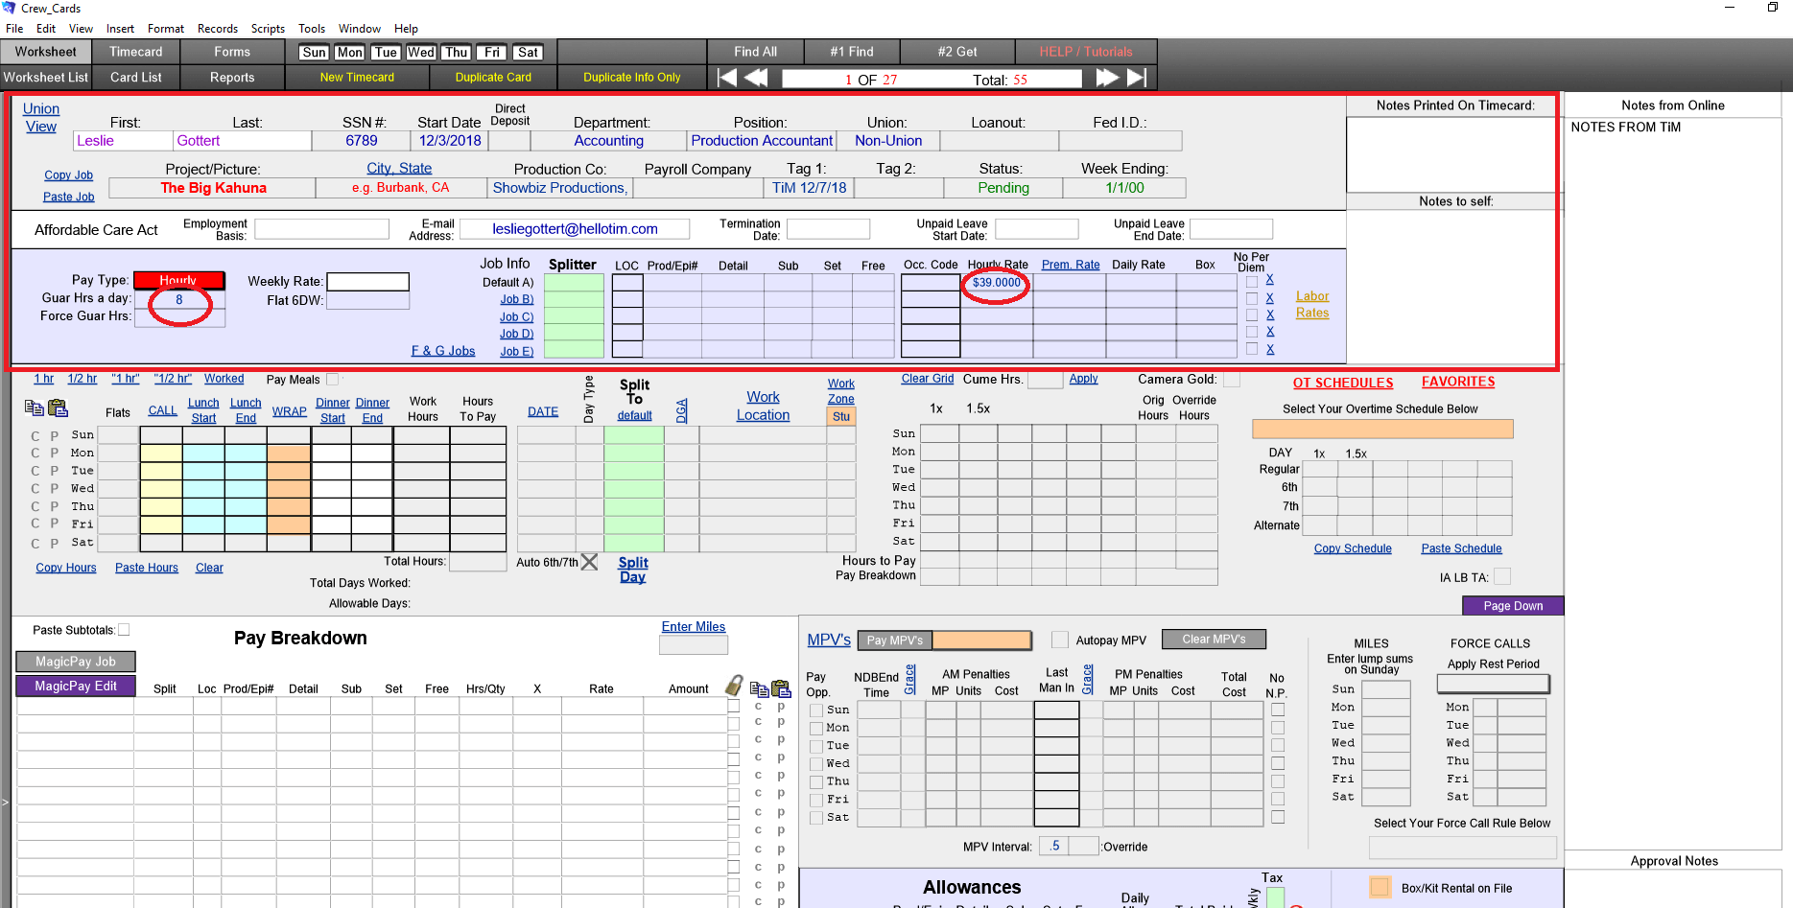Open the Records menu
The image size is (1793, 908).
tap(217, 29)
